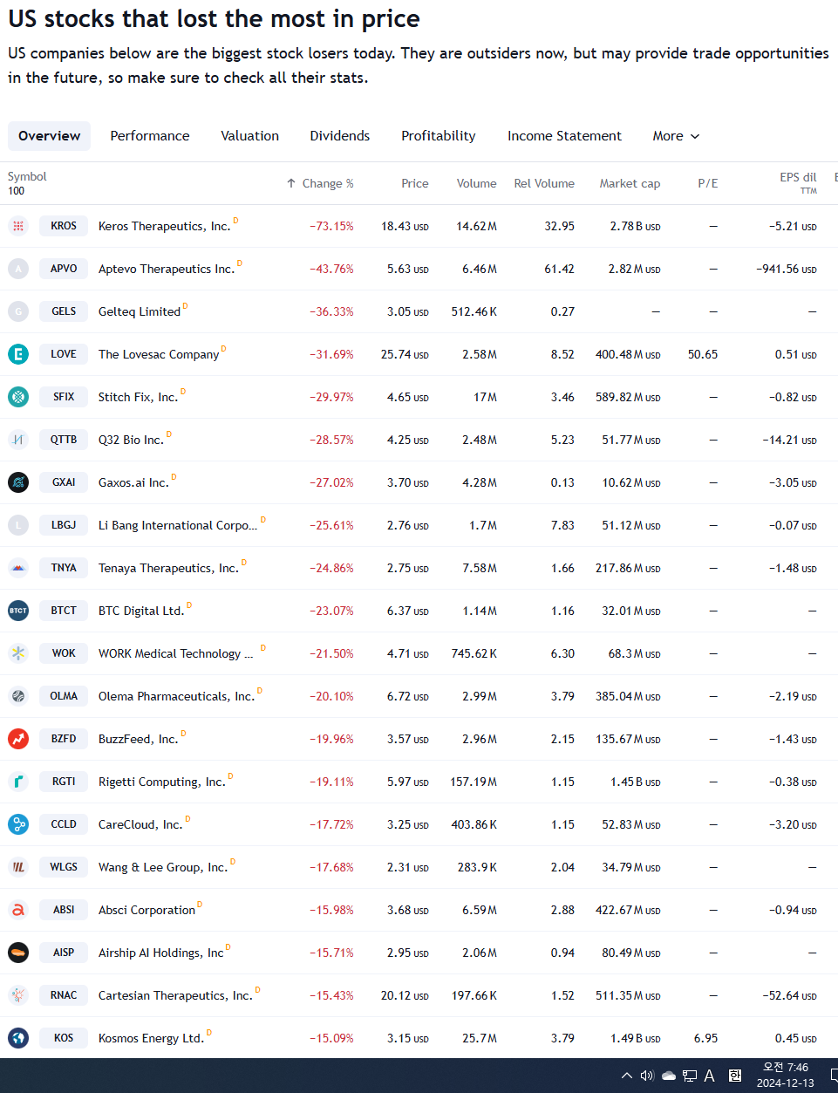Click the Tenaya TNYA logo icon
The image size is (838, 1093).
click(18, 568)
